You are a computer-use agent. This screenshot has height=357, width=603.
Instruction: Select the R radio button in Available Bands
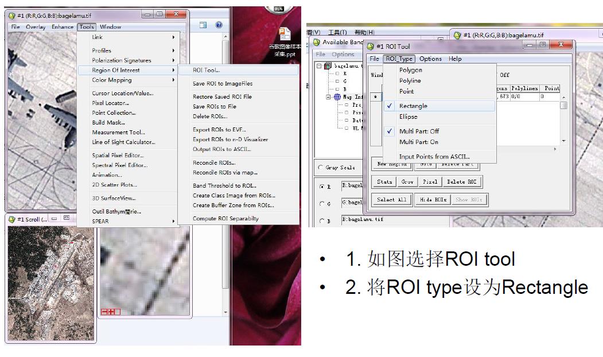(322, 187)
